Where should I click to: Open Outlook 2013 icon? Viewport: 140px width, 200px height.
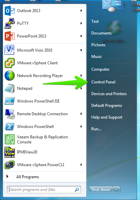tap(10, 11)
